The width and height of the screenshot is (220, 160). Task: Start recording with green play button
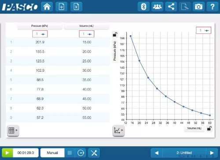pyautogui.click(x=7, y=153)
